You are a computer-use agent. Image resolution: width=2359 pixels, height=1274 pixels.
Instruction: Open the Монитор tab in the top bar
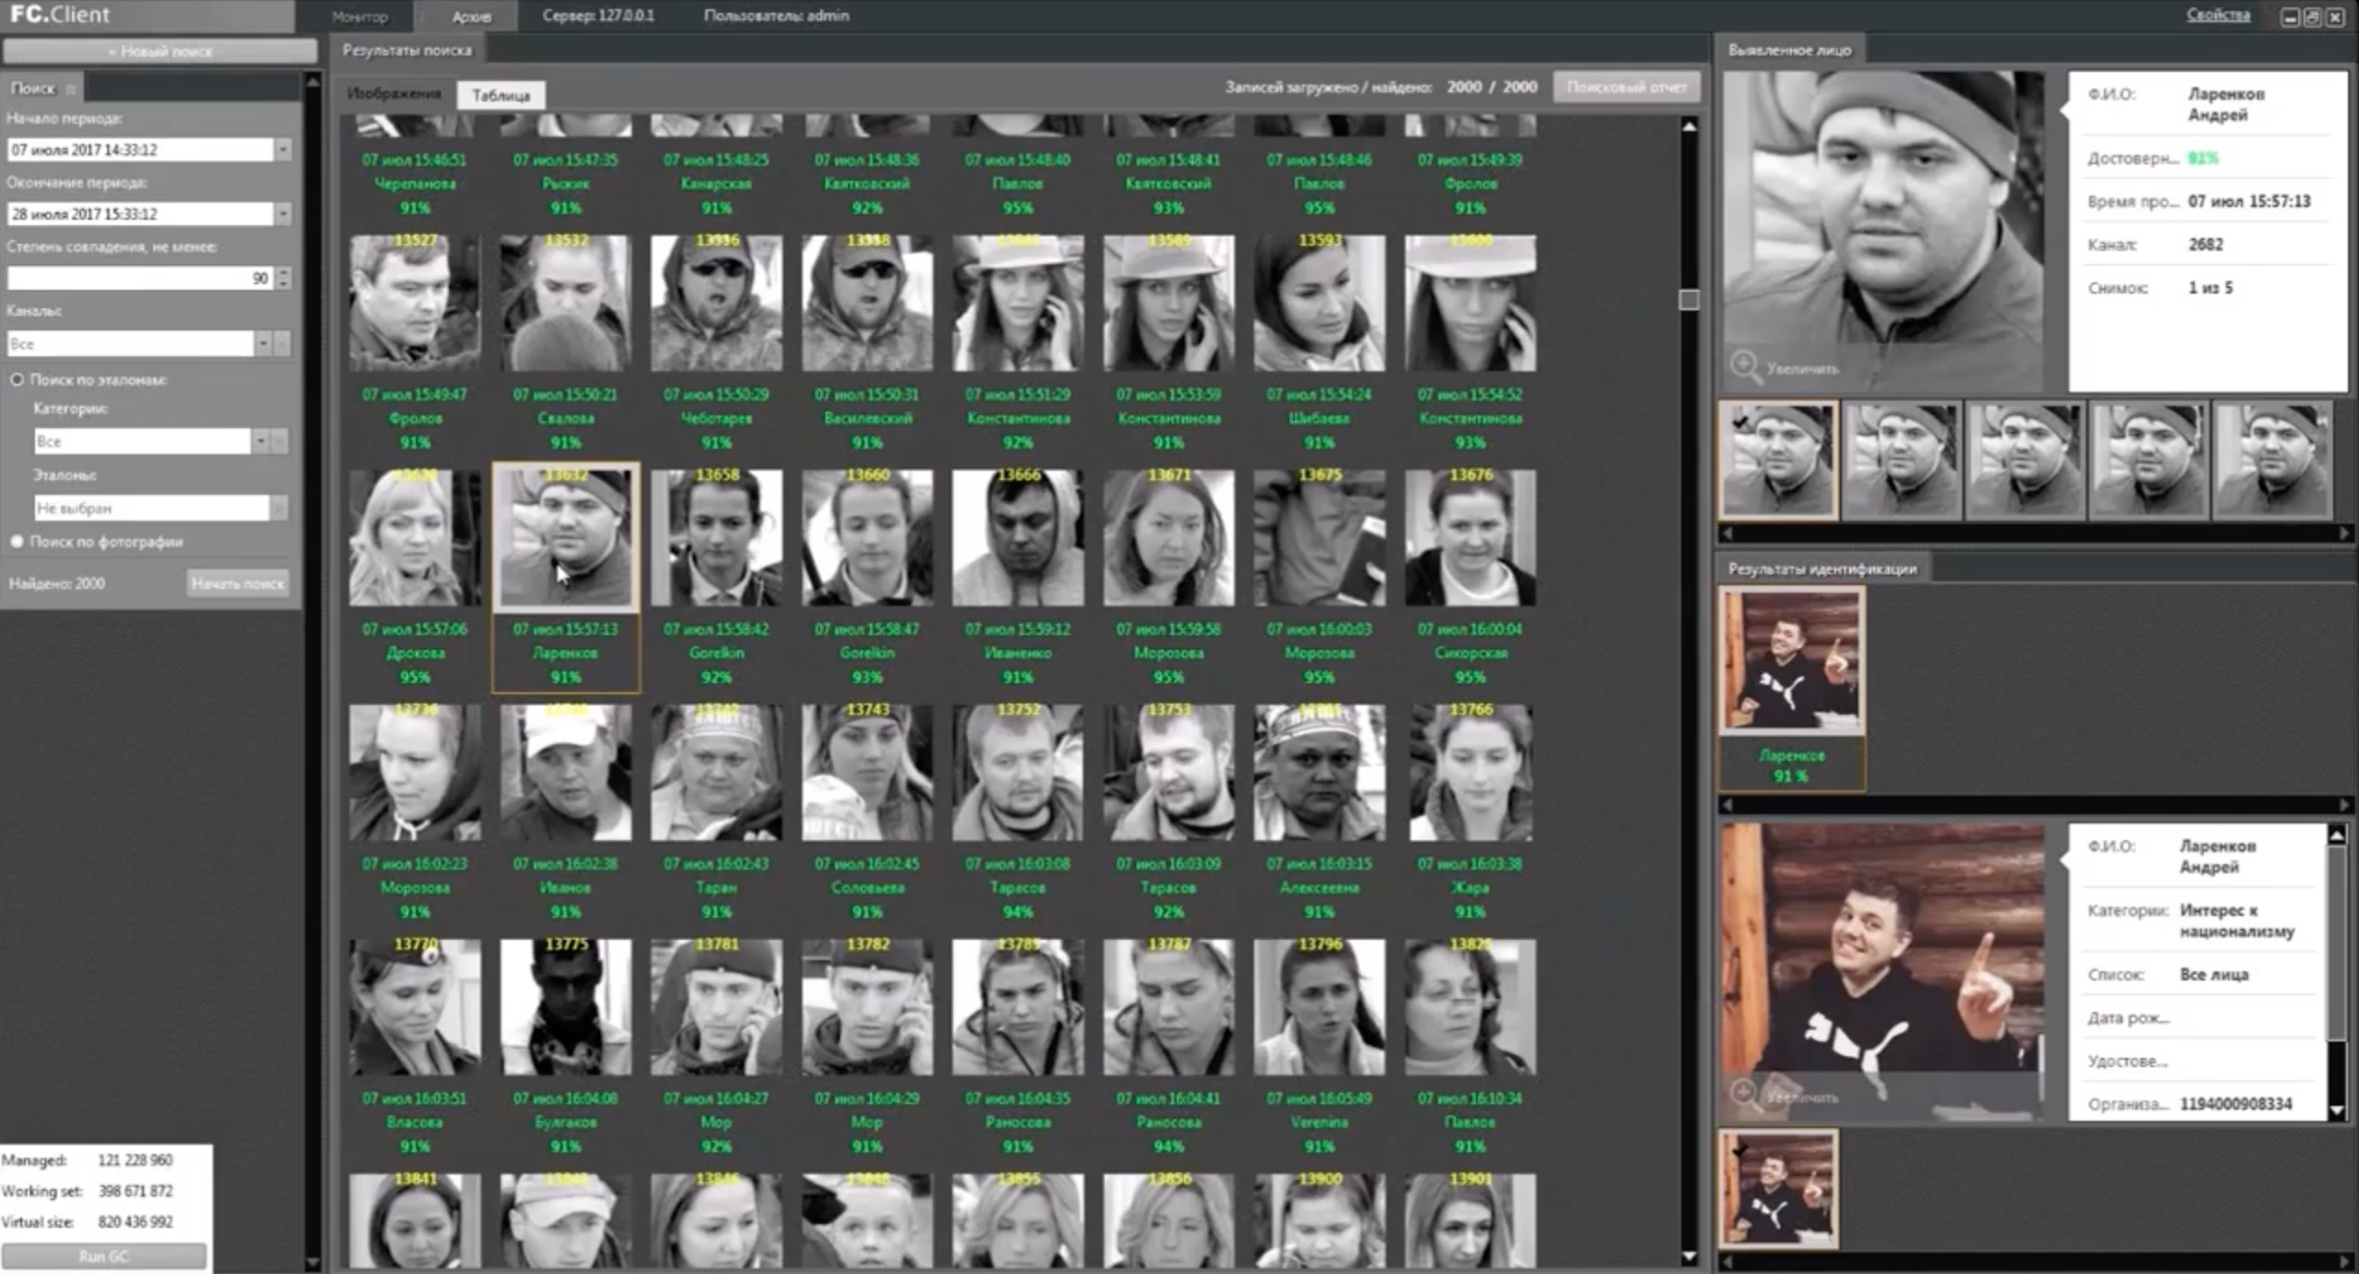(x=359, y=17)
